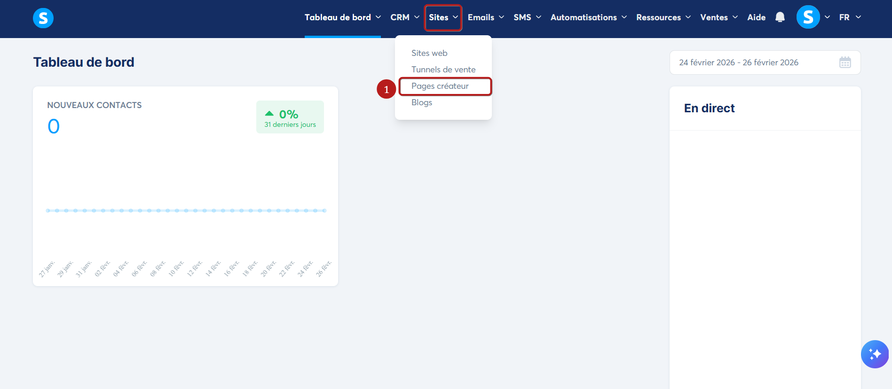Click the 27 janv. axis label
Viewport: 892px width, 389px height.
click(x=47, y=269)
